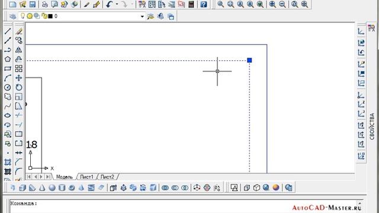
Task: Toggle layer 0 on/off lightbulb
Action: coord(23,16)
